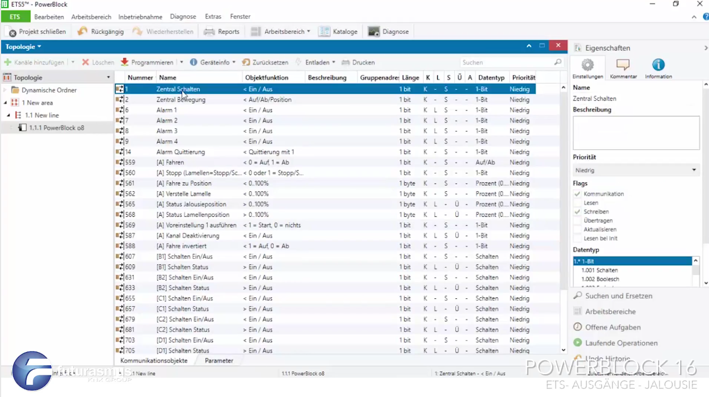
Task: Open the Kataloge toolbar icon
Action: coord(325,32)
